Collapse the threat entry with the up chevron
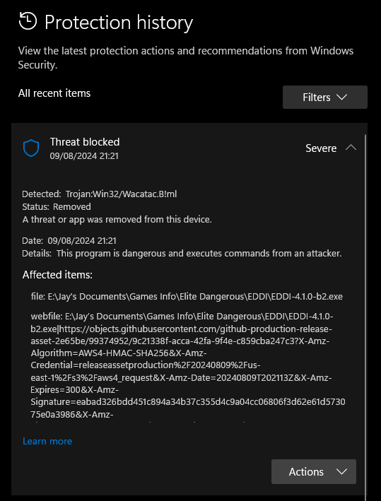This screenshot has width=381, height=501. pyautogui.click(x=351, y=148)
